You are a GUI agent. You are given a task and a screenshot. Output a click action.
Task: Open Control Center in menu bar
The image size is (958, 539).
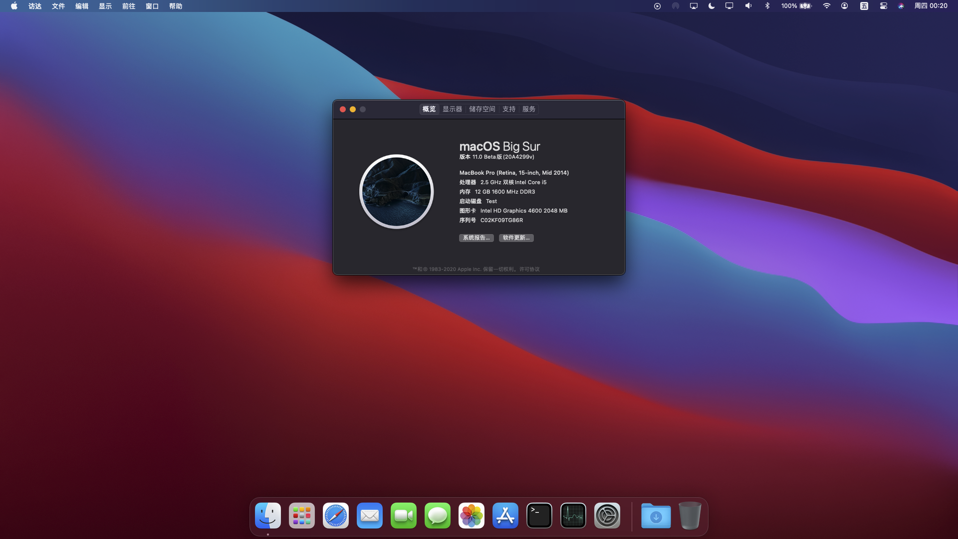tap(883, 6)
